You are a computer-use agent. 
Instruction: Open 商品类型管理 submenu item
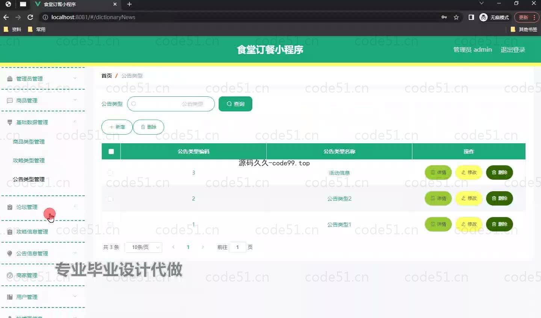[x=29, y=142]
